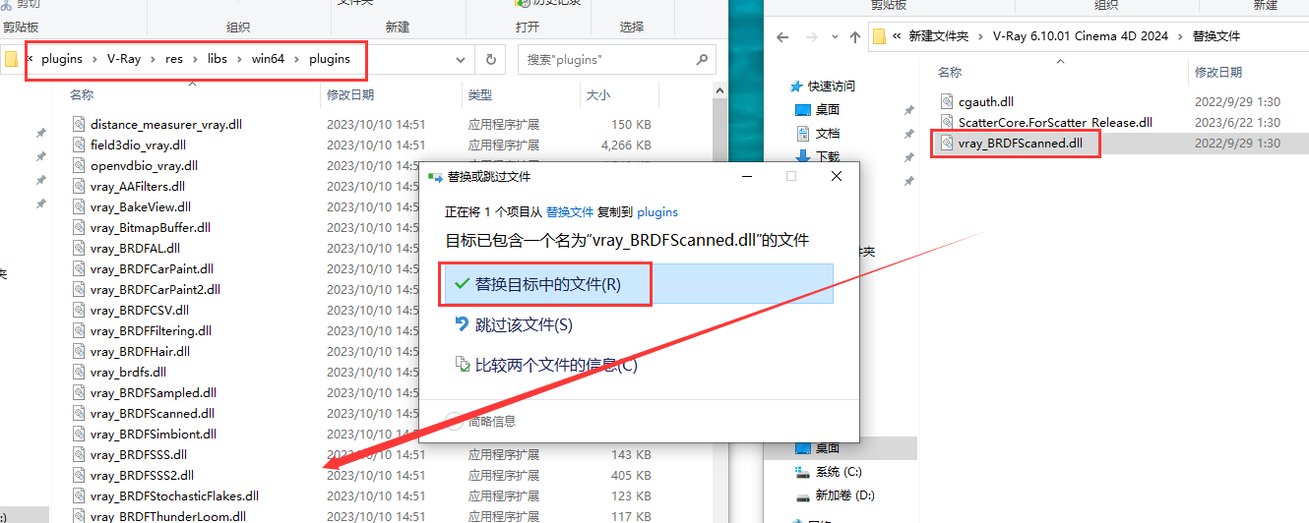The width and height of the screenshot is (1309, 523).
Task: Open 下载 in right navigation pane
Action: click(828, 156)
